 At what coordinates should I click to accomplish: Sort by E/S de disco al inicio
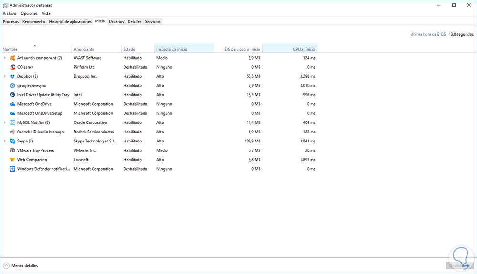tap(238, 49)
